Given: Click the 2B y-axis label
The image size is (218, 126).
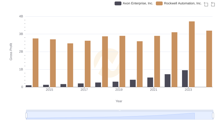Looking at the screenshot, I should (21, 52).
